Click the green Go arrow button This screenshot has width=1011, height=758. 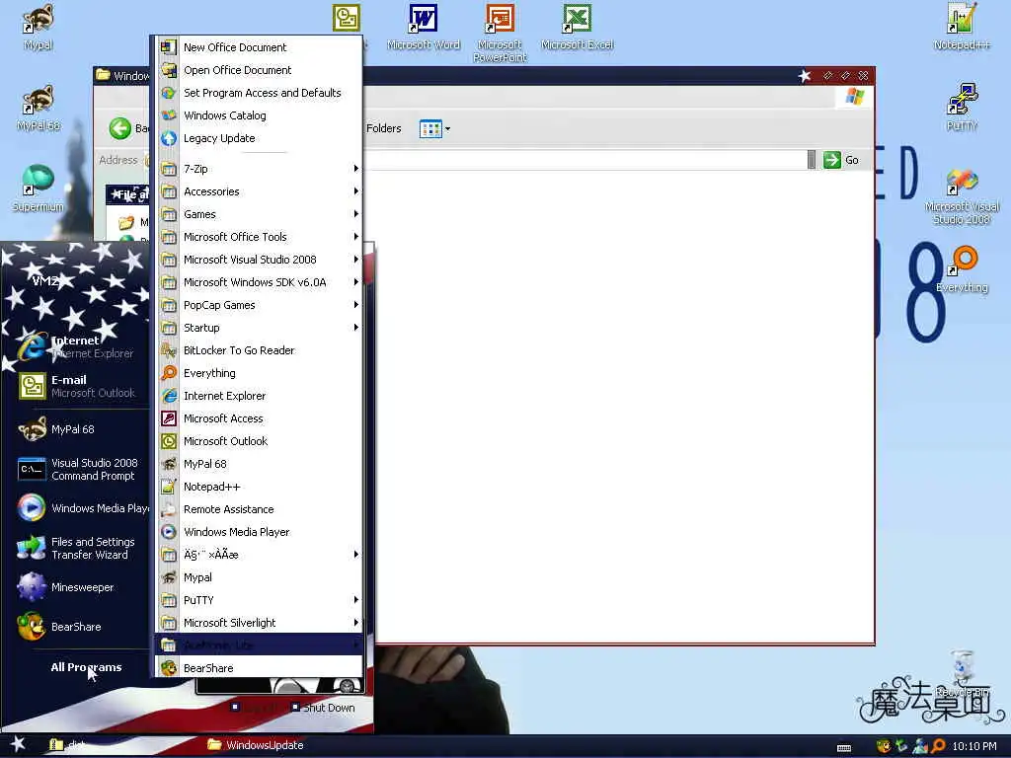pos(831,160)
